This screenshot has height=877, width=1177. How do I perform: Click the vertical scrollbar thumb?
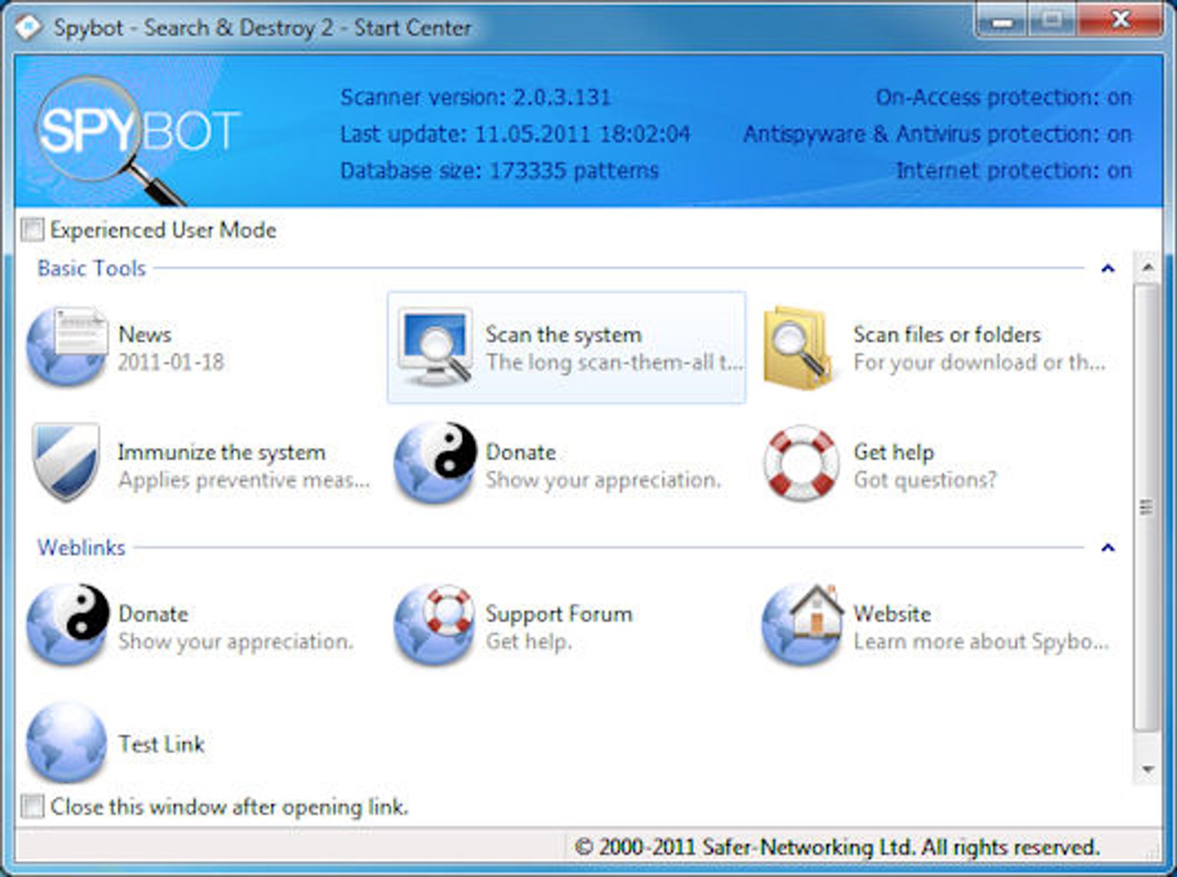(x=1146, y=507)
